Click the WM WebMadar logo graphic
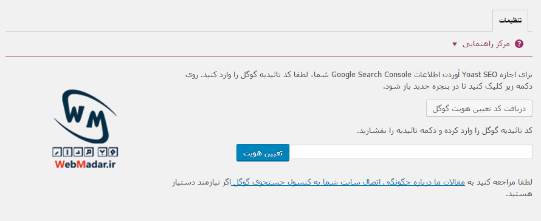 tap(85, 129)
